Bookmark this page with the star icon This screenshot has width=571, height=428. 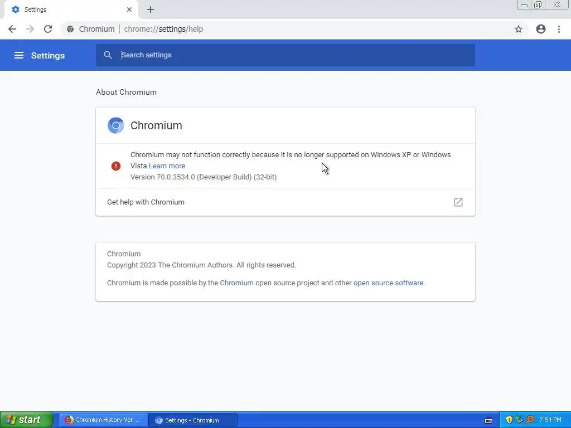[x=519, y=29]
